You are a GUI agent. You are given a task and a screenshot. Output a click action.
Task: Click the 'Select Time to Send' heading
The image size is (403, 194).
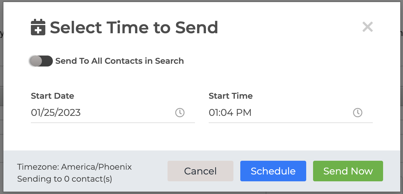tap(134, 27)
